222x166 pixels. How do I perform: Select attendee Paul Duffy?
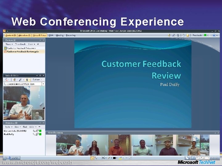pos(9,134)
